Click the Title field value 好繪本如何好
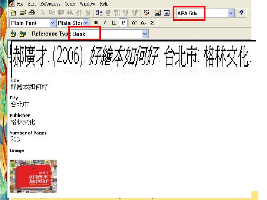 pos(29,87)
